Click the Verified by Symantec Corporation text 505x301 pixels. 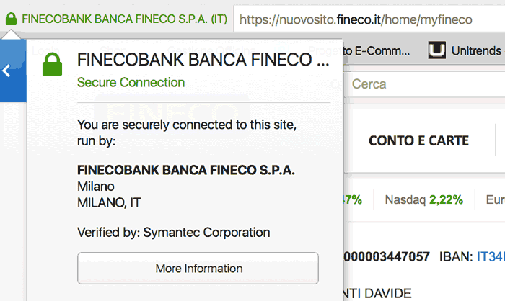tap(173, 233)
